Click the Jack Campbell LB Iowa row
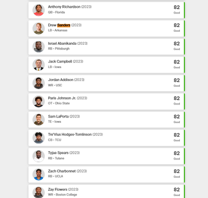 tap(107, 65)
